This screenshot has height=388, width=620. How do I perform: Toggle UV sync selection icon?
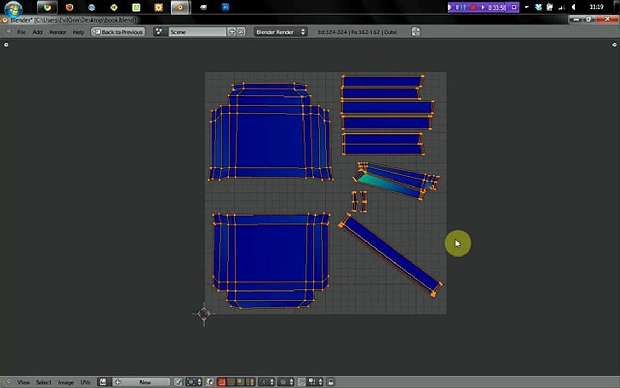pos(209,382)
